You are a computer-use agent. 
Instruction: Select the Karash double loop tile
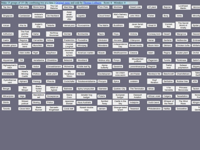pos(86,109)
